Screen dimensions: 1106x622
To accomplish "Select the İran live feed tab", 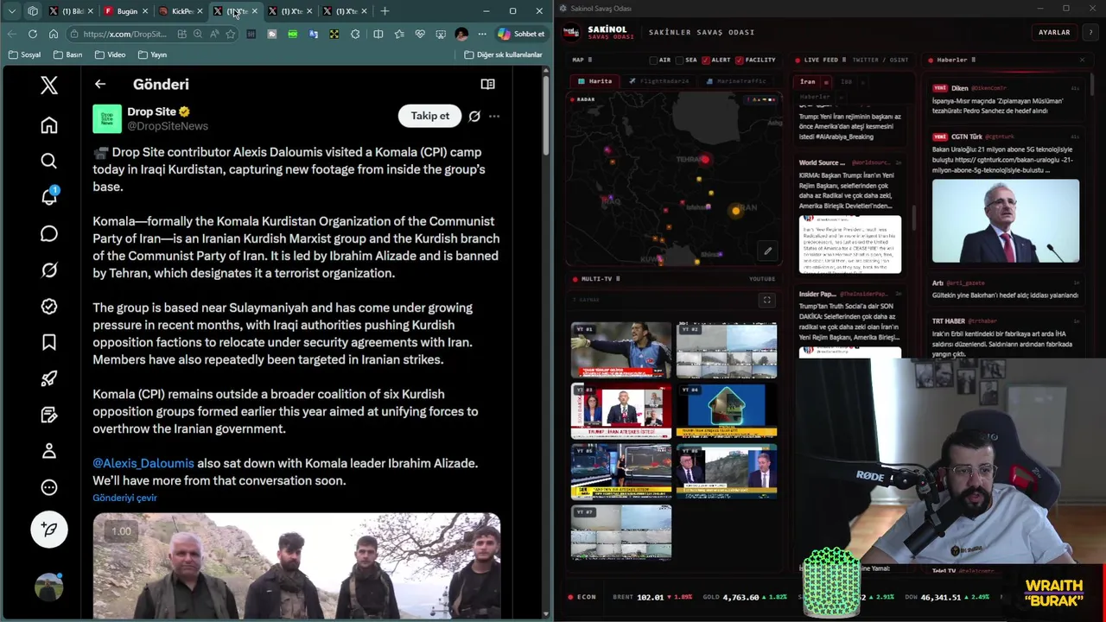I will pos(807,81).
